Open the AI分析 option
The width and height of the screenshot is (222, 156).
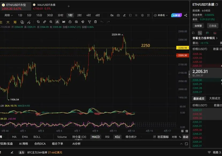click(x=76, y=144)
